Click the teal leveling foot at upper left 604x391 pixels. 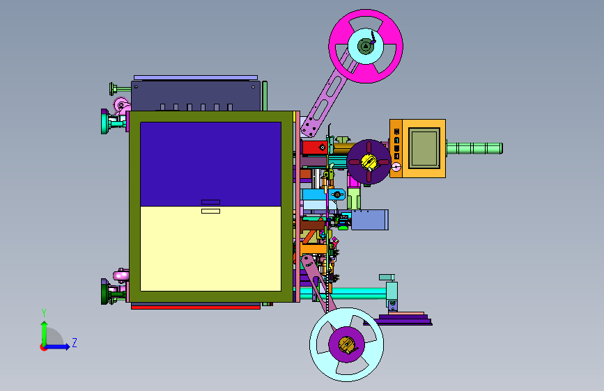tap(105, 122)
